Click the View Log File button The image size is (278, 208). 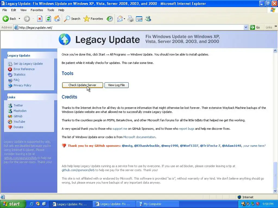116,85
